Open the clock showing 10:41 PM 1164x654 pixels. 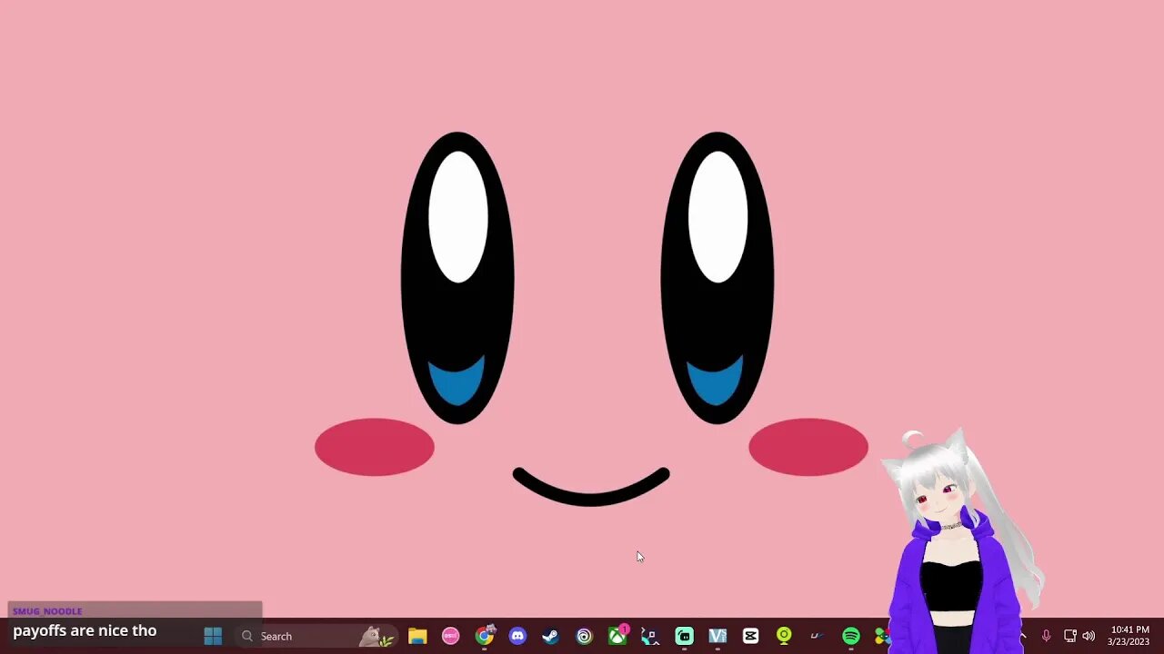click(1129, 636)
